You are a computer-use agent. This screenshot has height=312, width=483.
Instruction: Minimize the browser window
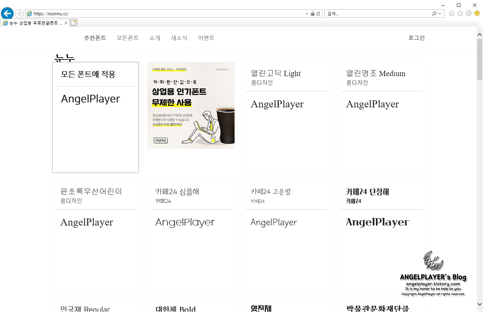tap(443, 5)
